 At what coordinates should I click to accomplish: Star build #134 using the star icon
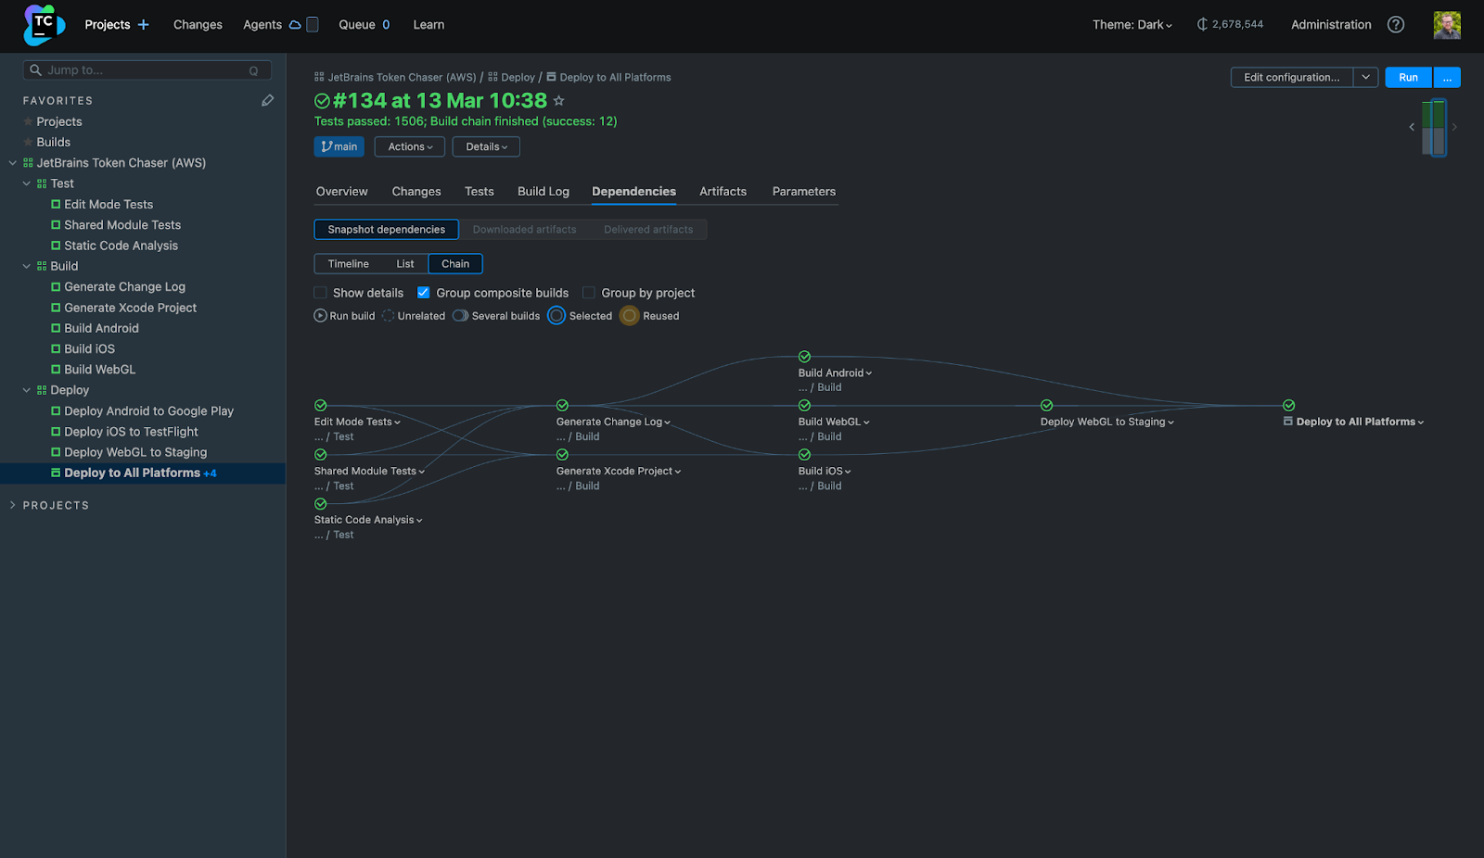tap(559, 100)
